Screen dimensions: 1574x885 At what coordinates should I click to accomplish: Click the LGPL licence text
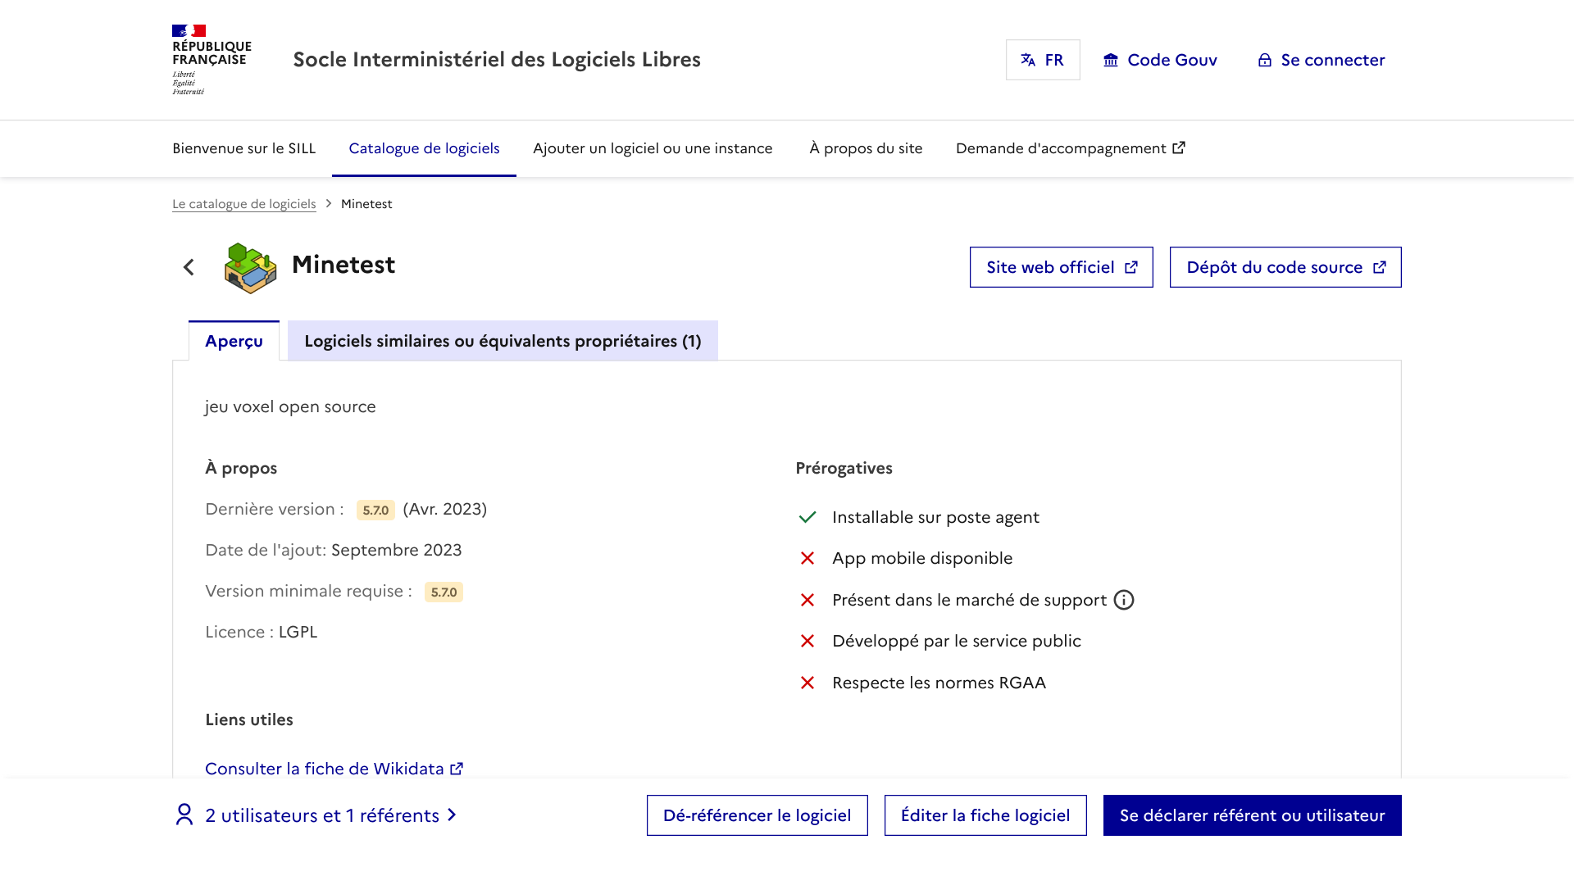(298, 632)
